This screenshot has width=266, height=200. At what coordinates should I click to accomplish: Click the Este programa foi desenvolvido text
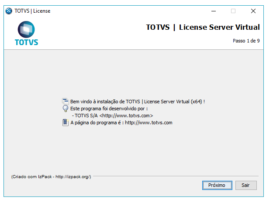(109, 109)
